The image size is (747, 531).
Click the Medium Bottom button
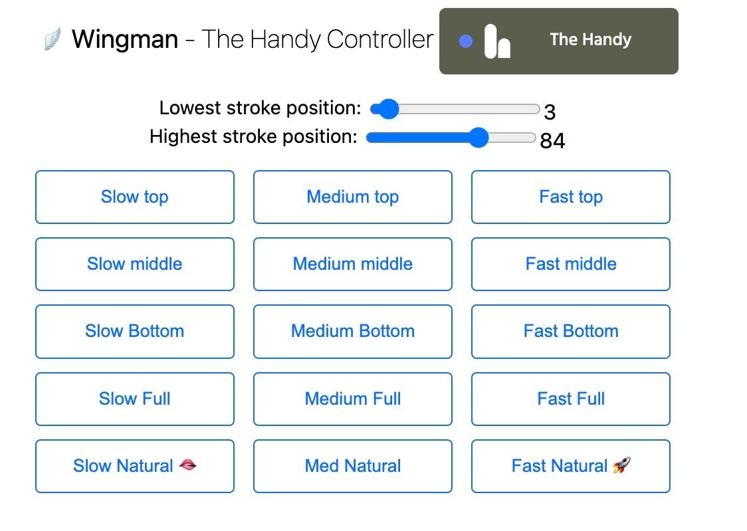353,331
